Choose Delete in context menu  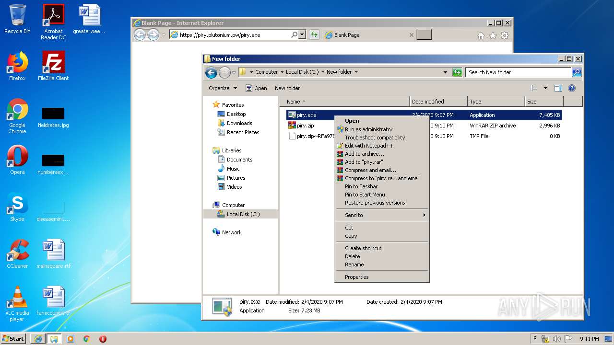point(382,256)
